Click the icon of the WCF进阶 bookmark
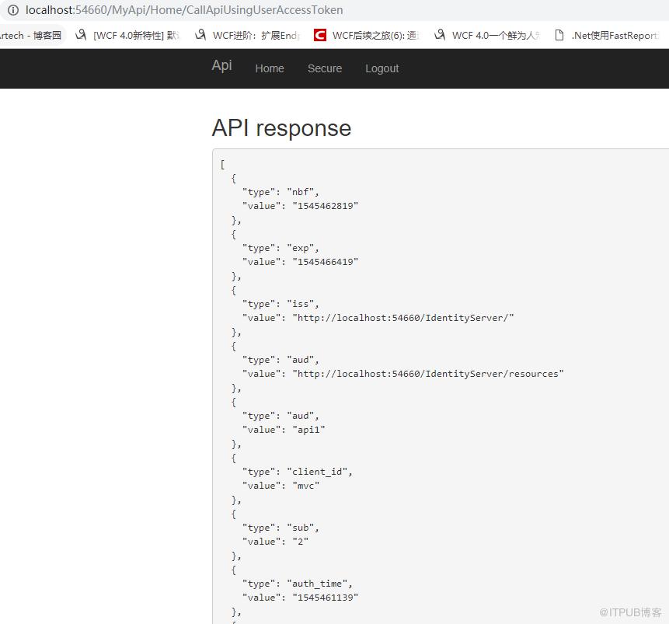Screen dimensions: 669x624 200,35
